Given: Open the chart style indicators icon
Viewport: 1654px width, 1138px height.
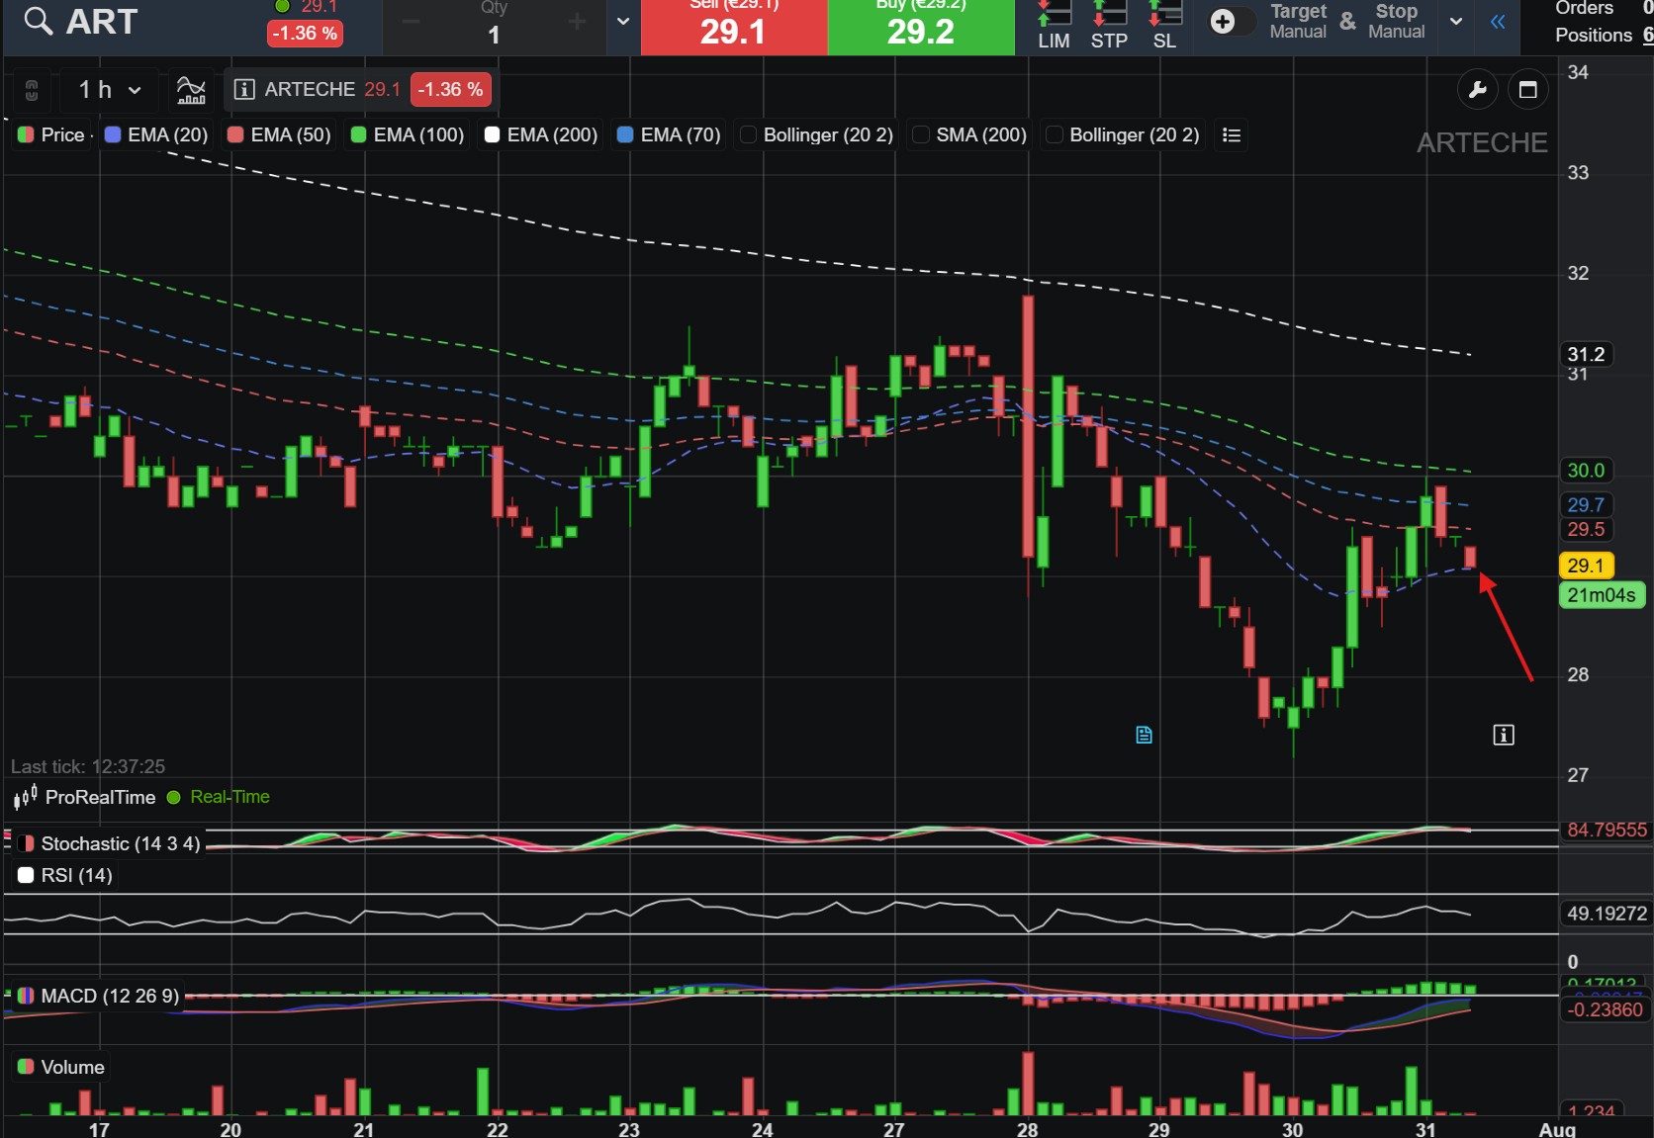Looking at the screenshot, I should pos(191,90).
